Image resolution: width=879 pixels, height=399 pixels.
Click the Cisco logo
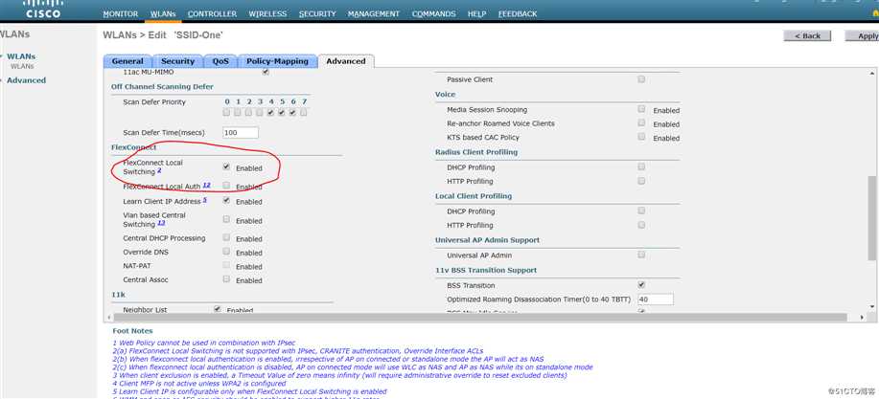click(x=42, y=10)
